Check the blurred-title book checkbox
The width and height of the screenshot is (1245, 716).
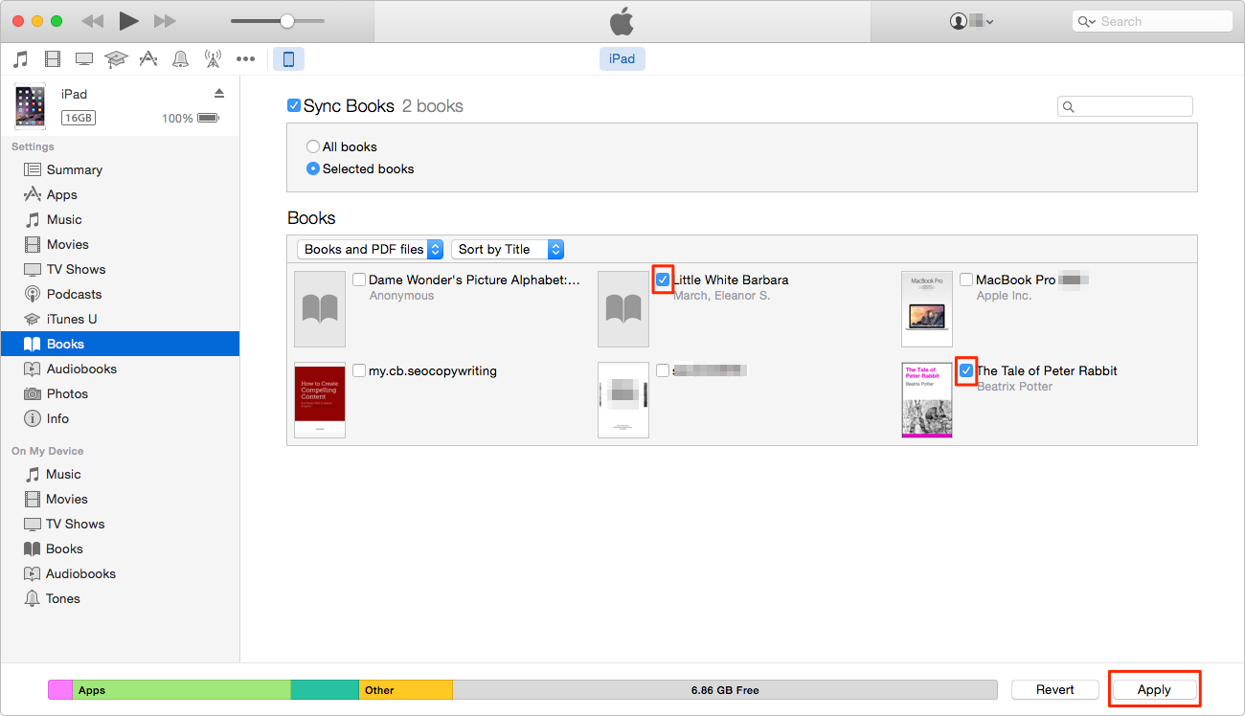coord(663,370)
